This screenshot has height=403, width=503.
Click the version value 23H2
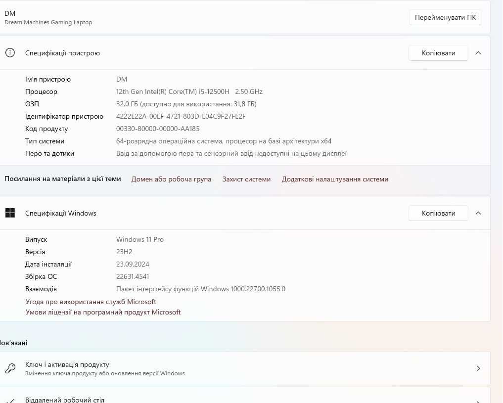(x=124, y=252)
